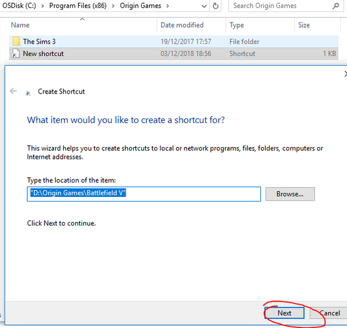
Task: Click the Cancel button in Create Shortcut wizard
Action: 329,313
